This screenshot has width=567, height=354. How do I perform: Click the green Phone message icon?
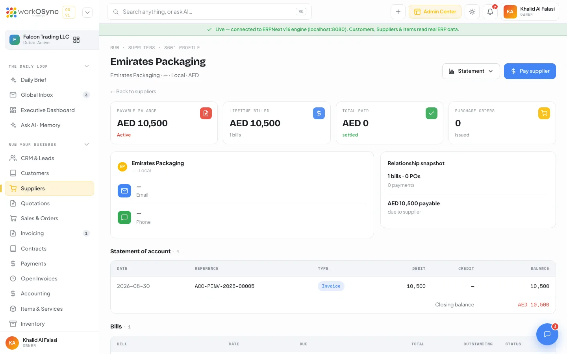[x=124, y=218]
